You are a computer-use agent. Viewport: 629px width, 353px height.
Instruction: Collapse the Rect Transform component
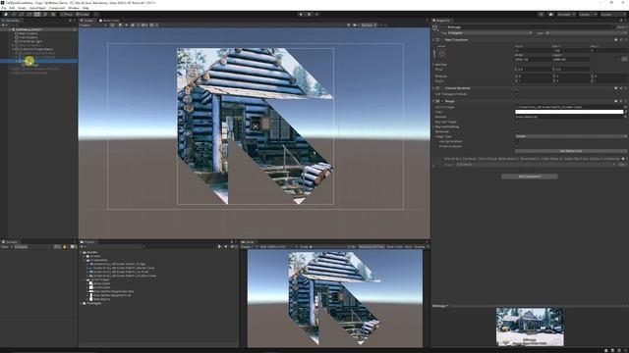click(433, 40)
